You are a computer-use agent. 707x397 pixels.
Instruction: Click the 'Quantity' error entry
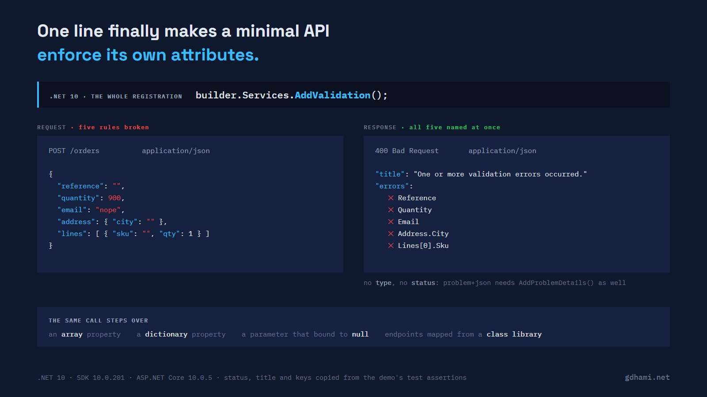pyautogui.click(x=414, y=210)
